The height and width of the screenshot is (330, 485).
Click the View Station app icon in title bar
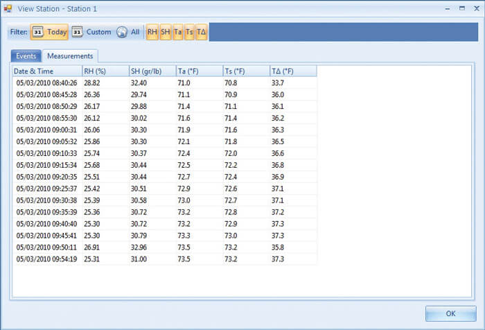8,8
